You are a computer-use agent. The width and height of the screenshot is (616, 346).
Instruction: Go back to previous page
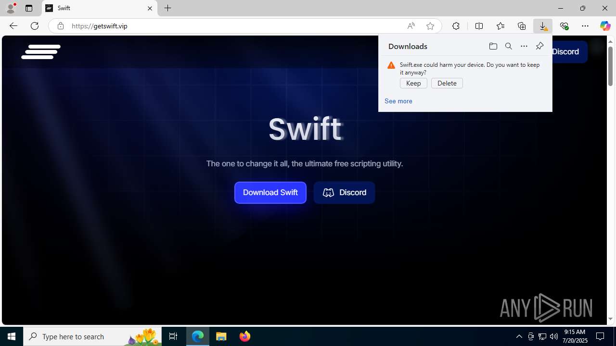[13, 26]
